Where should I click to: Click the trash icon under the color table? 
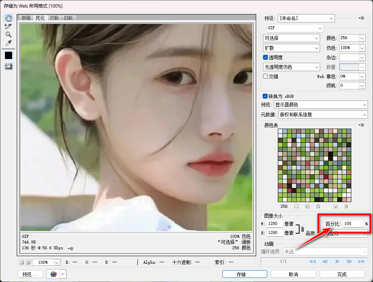[x=346, y=206]
